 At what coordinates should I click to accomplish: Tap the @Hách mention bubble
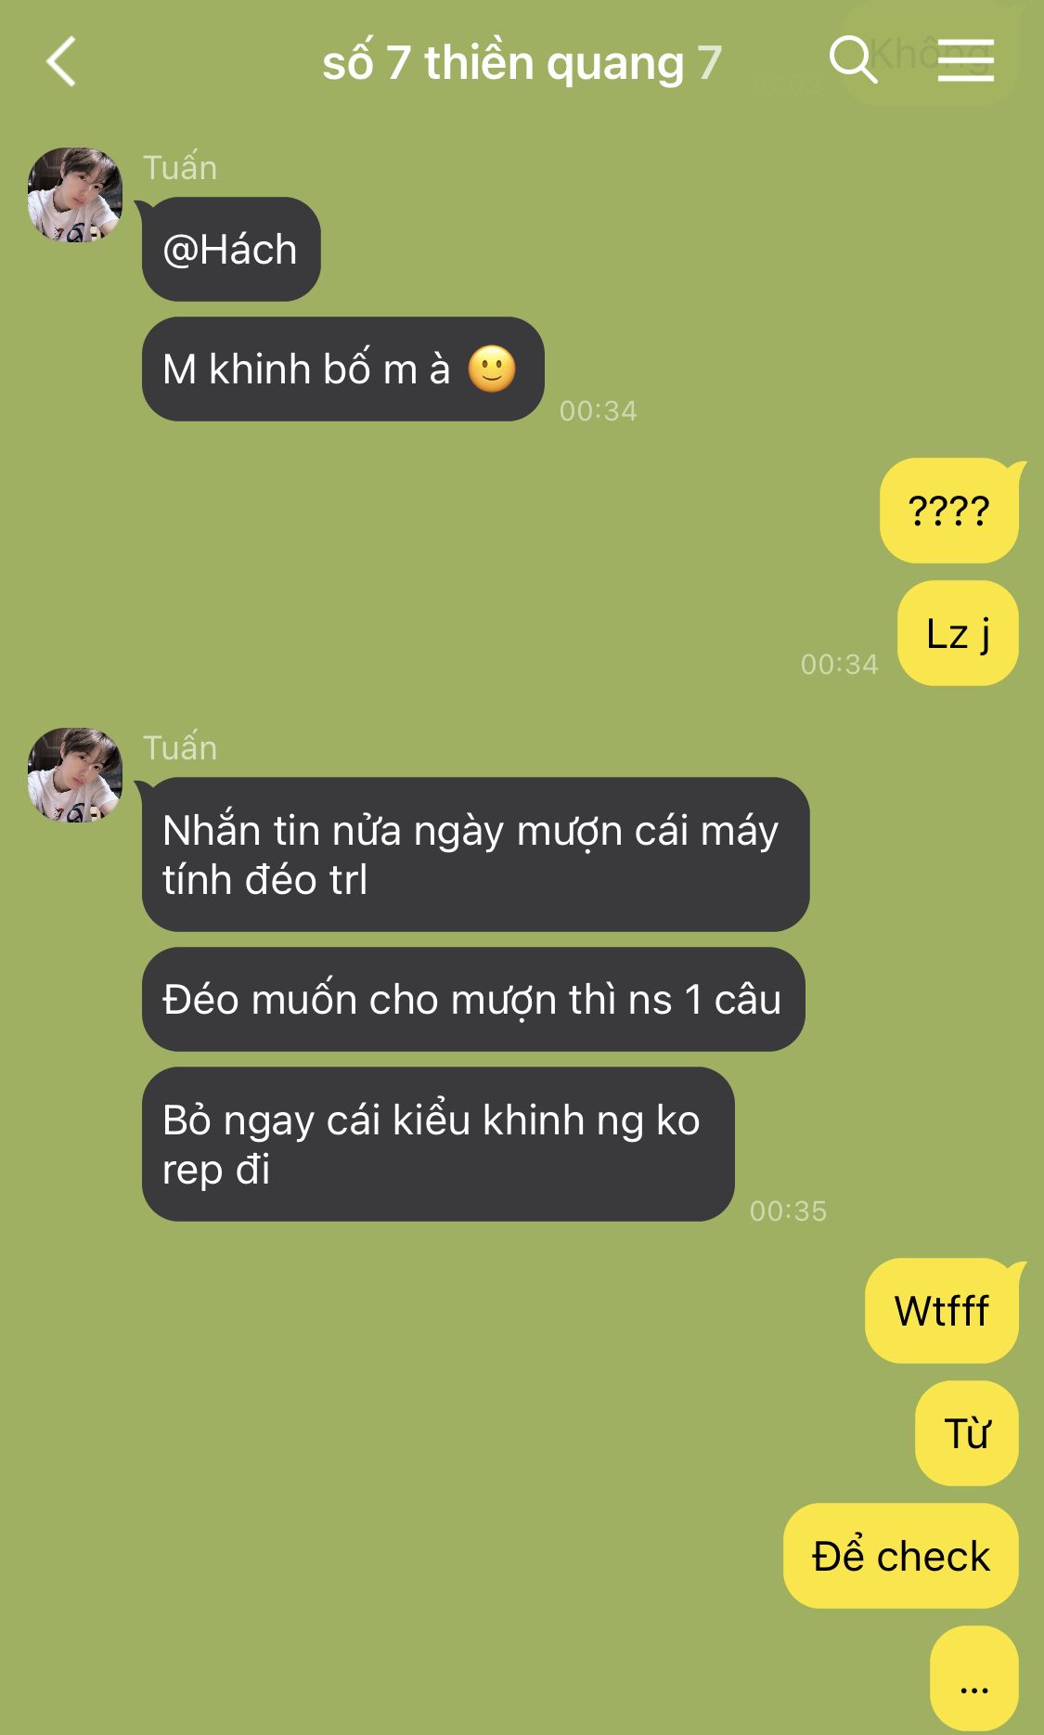click(x=231, y=249)
